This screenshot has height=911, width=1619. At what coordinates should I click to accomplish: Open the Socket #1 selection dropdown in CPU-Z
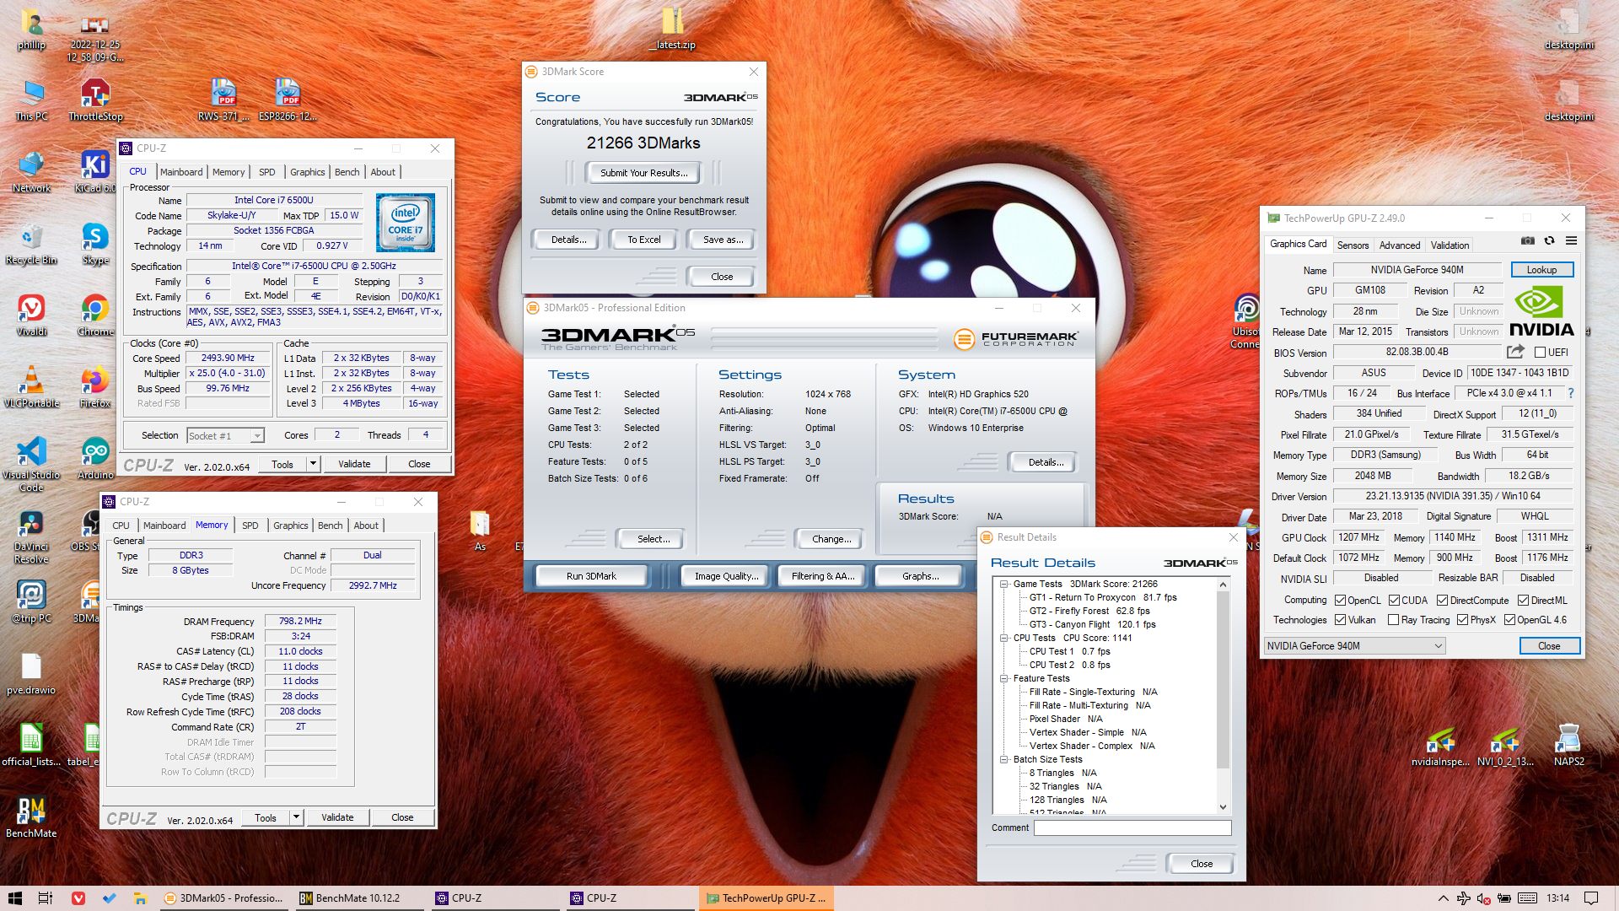(x=225, y=435)
